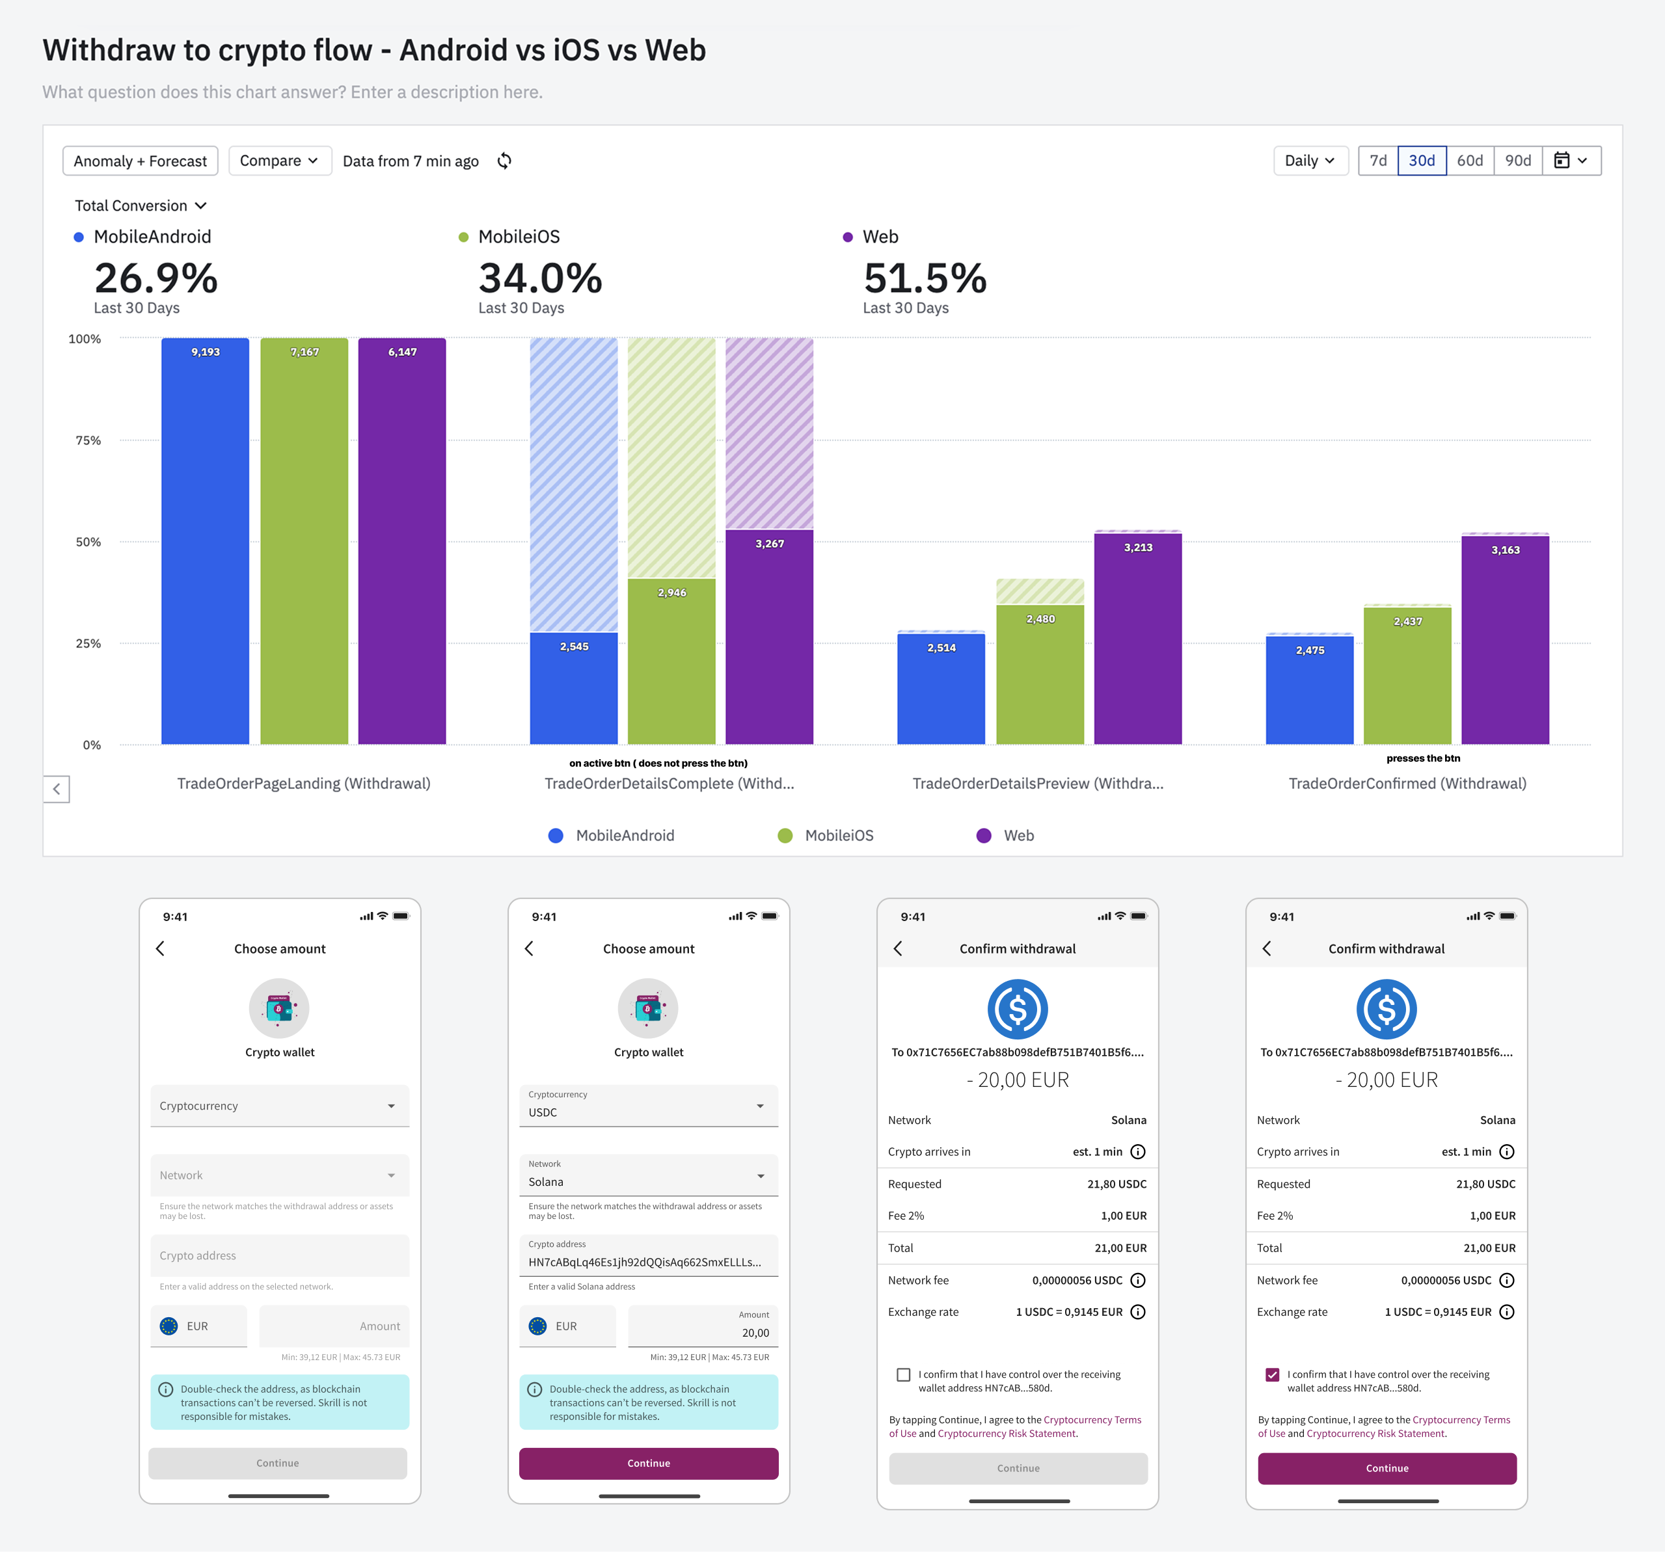Image resolution: width=1665 pixels, height=1552 pixels.
Task: Tap back arrow on second Choose amount screen
Action: (x=528, y=948)
